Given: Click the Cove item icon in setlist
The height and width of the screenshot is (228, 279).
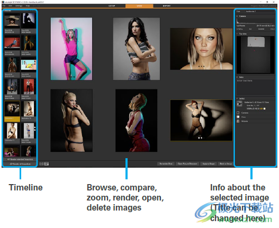Looking at the screenshot, I should click(x=238, y=117).
